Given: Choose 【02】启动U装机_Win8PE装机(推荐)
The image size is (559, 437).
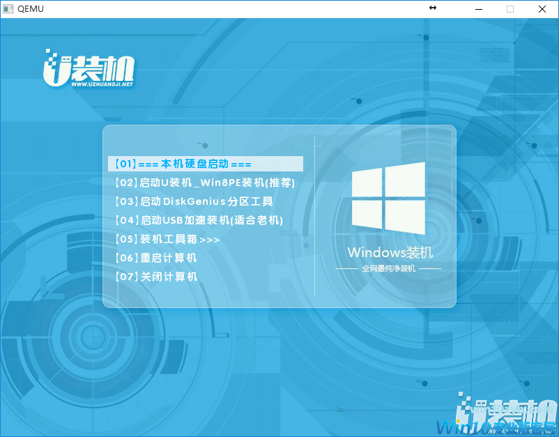Looking at the screenshot, I should (x=204, y=183).
